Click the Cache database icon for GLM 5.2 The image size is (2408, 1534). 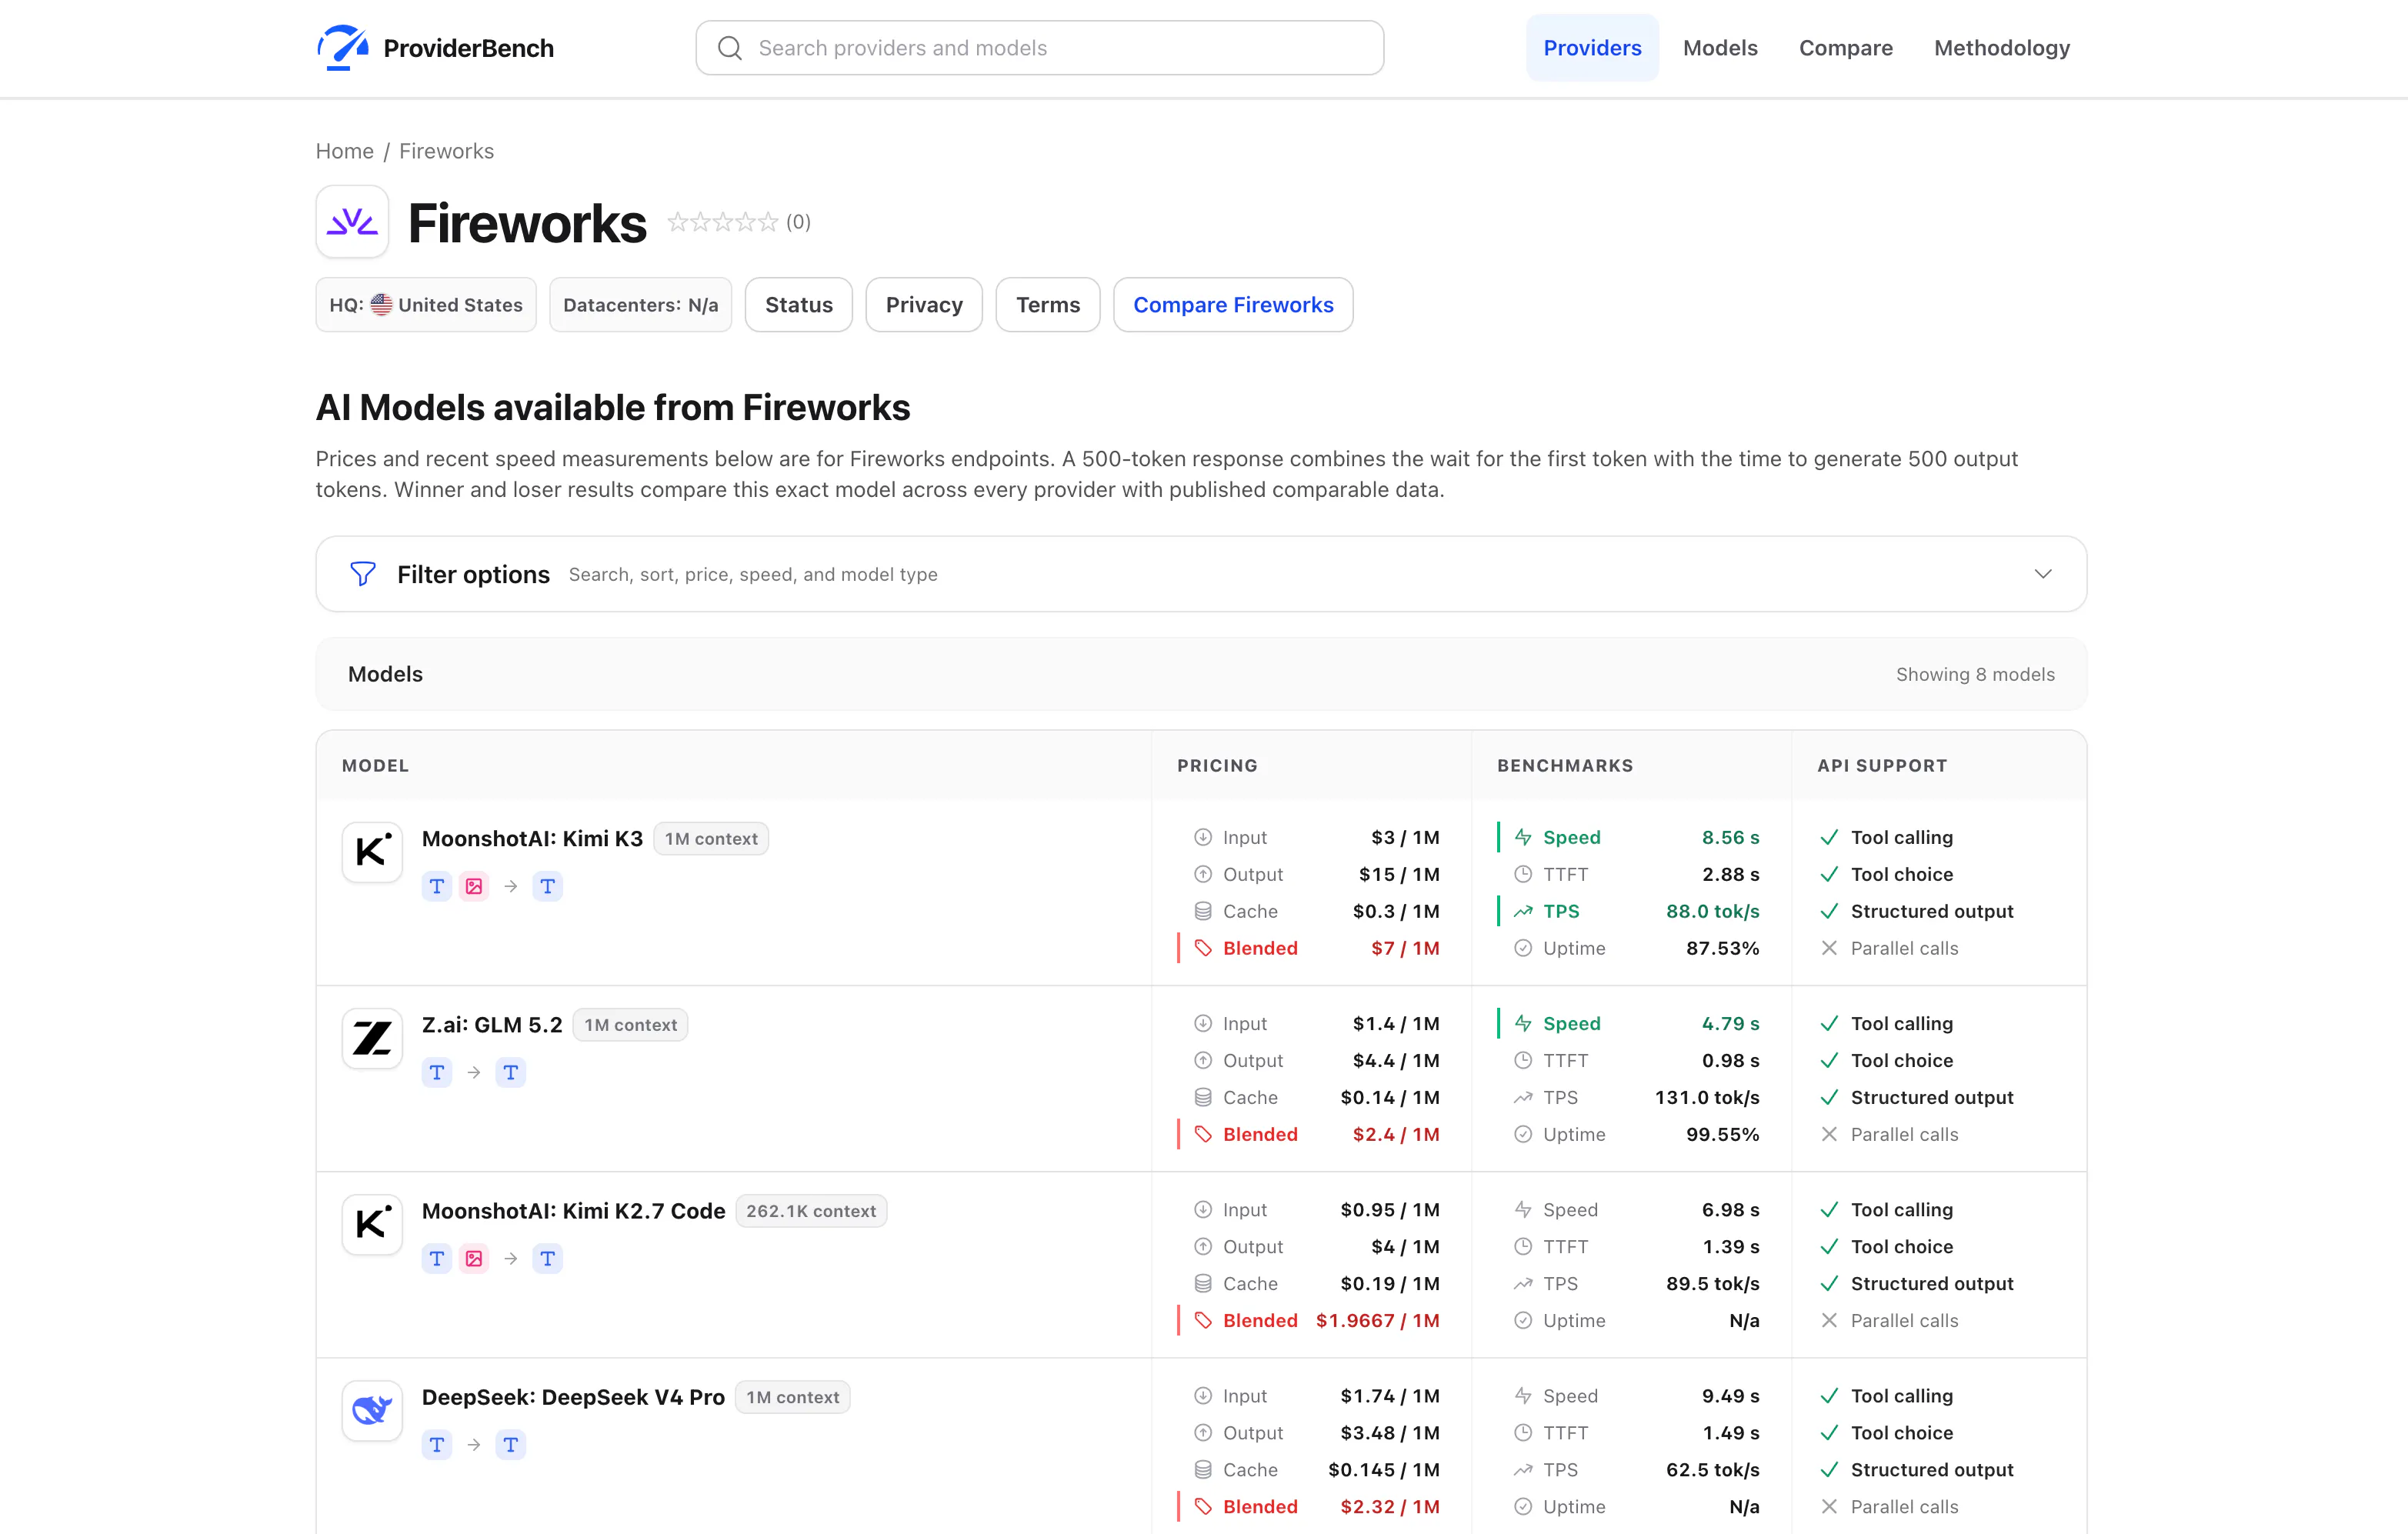(x=1203, y=1097)
